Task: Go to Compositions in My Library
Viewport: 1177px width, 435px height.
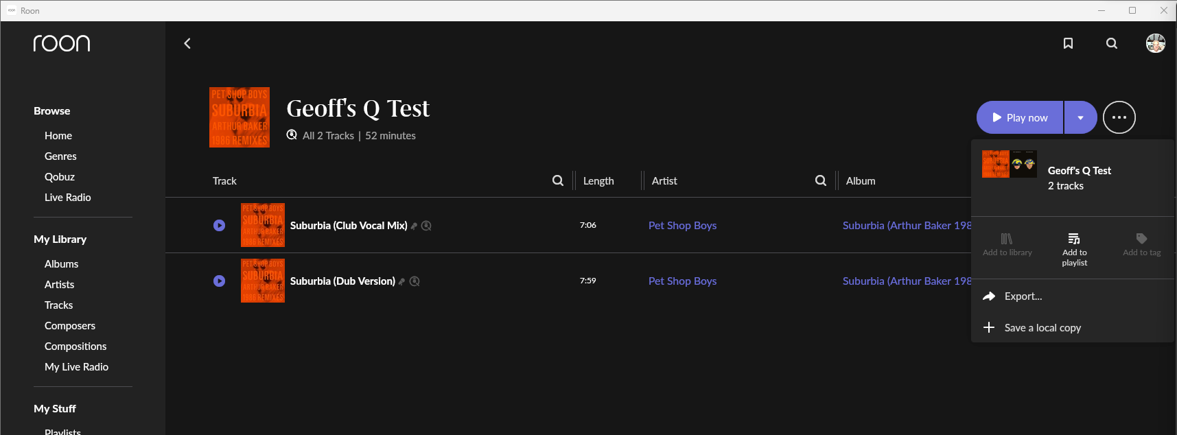Action: [x=75, y=346]
